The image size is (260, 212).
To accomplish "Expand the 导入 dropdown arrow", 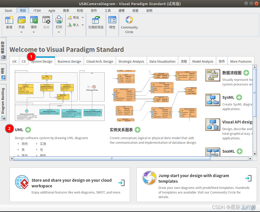I will click(83, 25).
